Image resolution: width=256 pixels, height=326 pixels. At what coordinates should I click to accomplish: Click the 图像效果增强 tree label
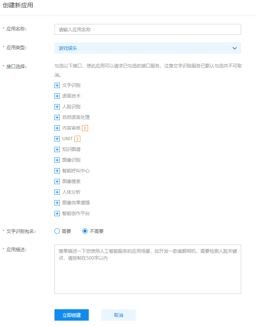(x=76, y=203)
